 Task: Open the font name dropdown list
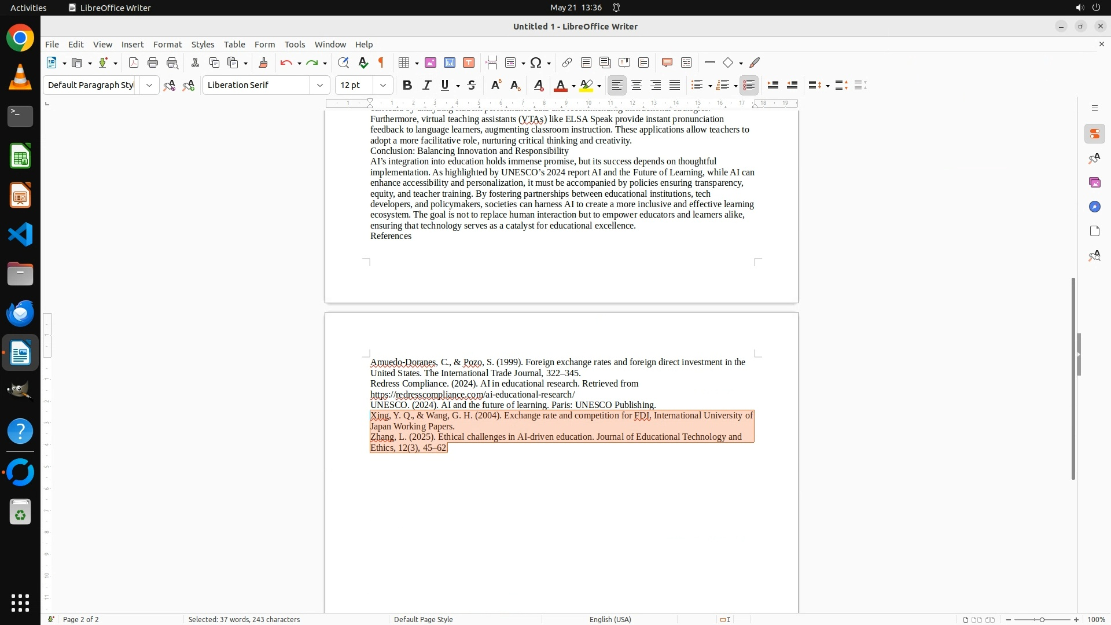pyautogui.click(x=320, y=85)
